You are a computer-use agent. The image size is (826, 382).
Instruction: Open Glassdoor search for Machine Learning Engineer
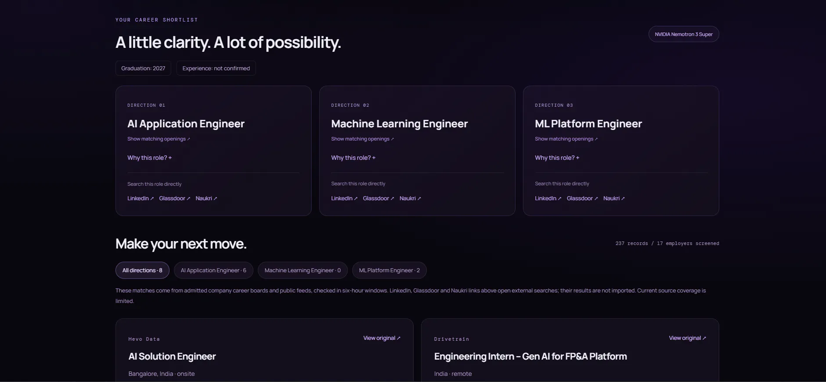(378, 198)
